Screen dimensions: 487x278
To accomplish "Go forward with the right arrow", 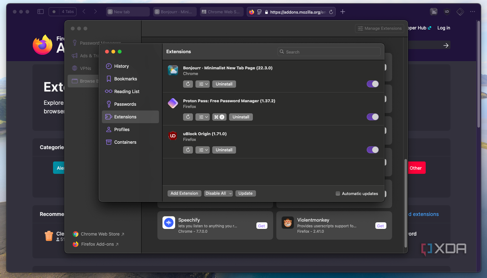I will click(x=95, y=12).
